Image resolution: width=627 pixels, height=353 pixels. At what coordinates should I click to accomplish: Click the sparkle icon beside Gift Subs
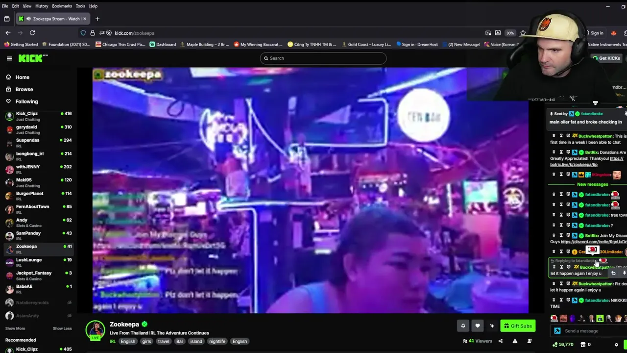[x=492, y=326]
